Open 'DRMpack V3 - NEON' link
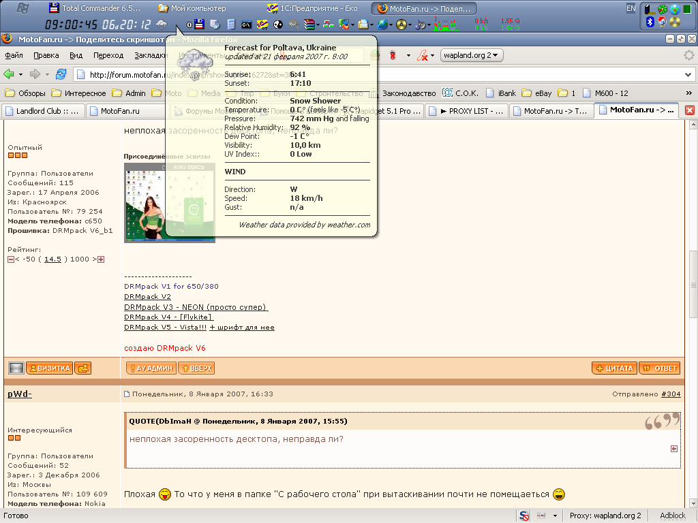 click(x=196, y=307)
